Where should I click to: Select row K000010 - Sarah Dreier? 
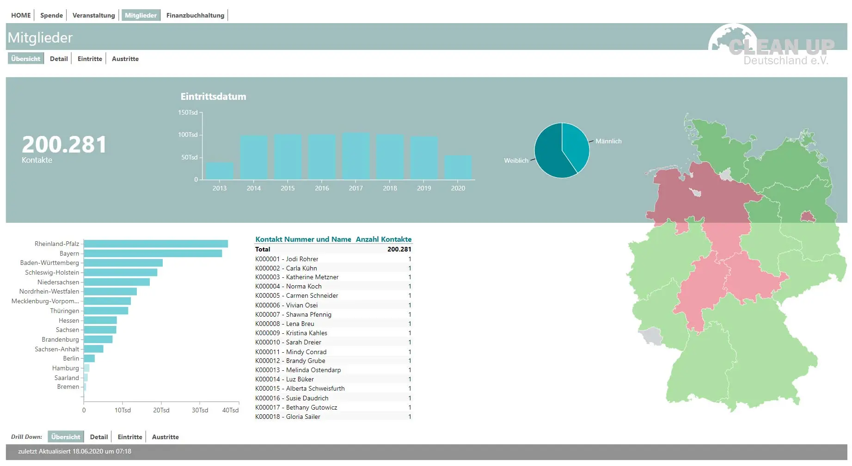tap(333, 342)
